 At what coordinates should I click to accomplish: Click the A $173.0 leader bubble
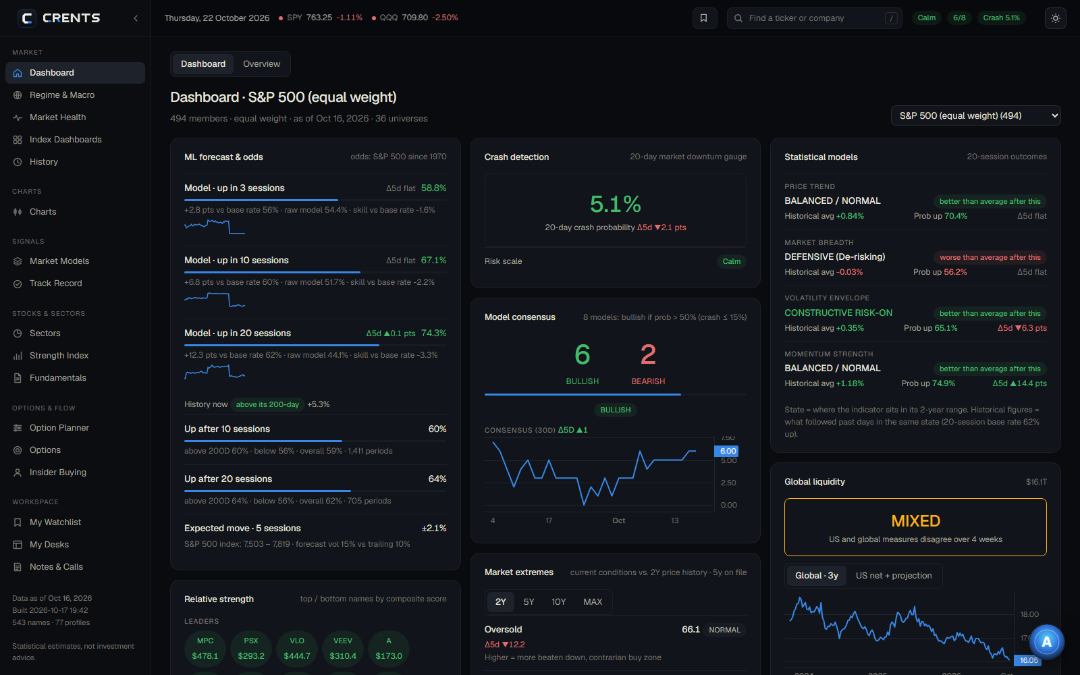click(389, 649)
